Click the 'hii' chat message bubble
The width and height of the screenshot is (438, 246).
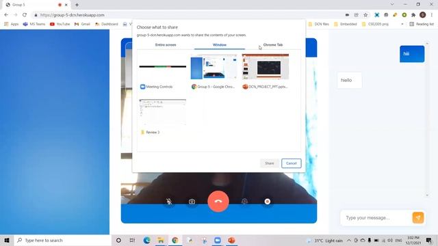point(412,54)
